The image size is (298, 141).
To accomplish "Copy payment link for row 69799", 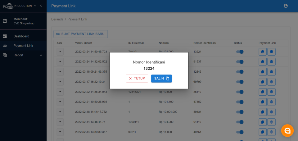I will (263, 82).
